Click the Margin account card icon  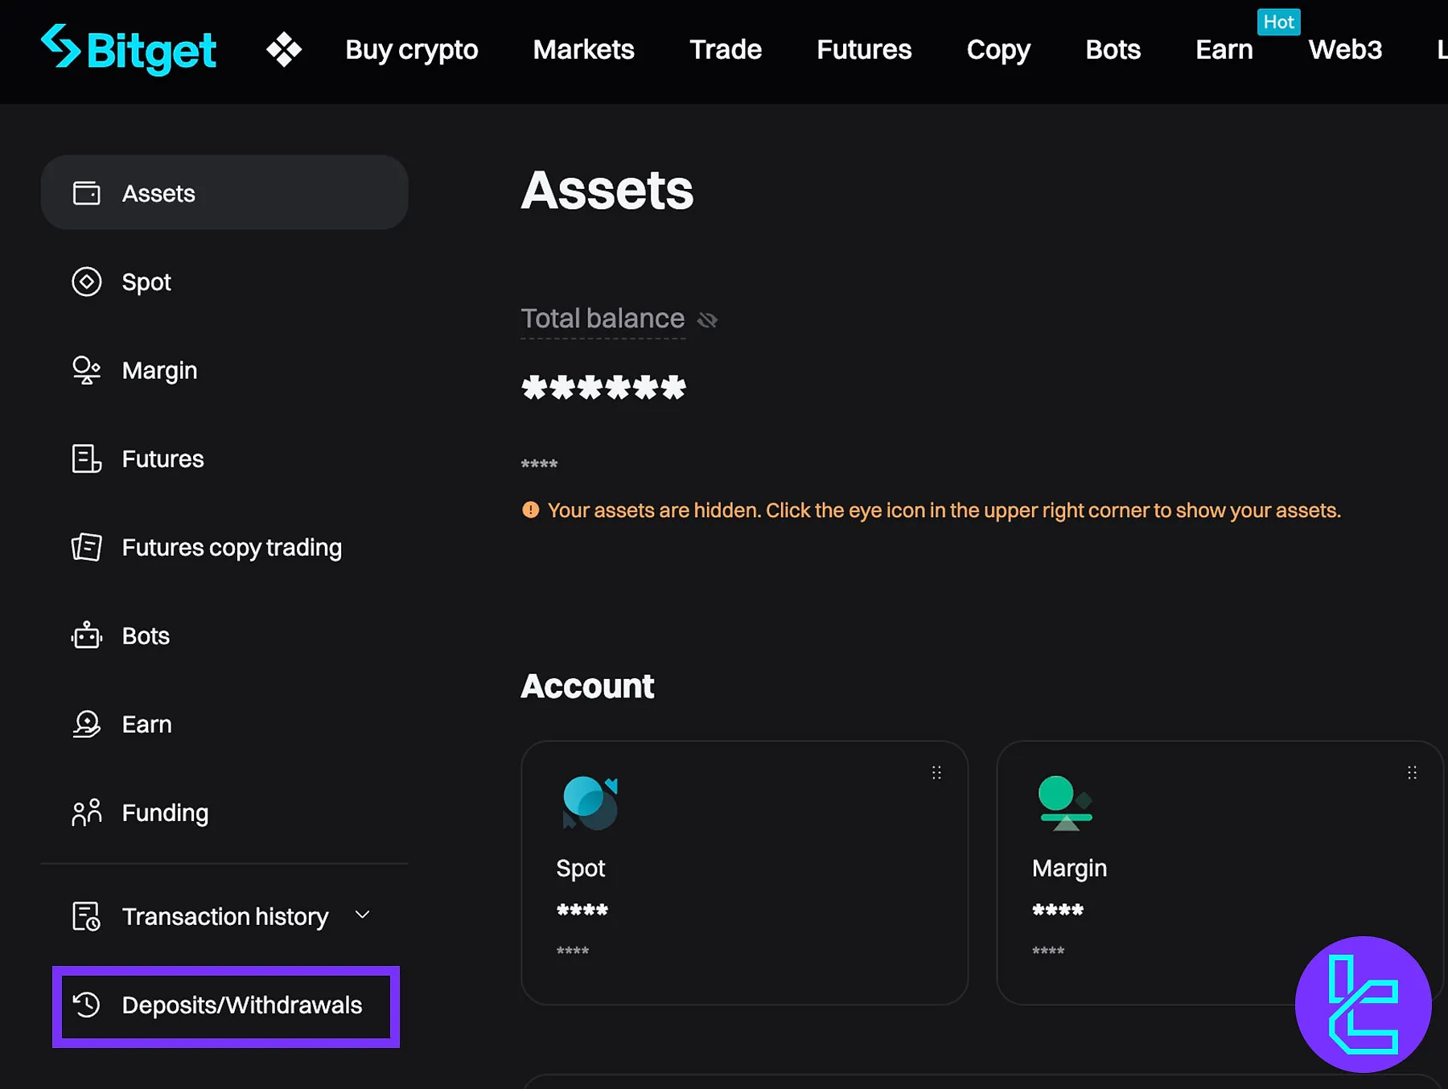pos(1065,803)
